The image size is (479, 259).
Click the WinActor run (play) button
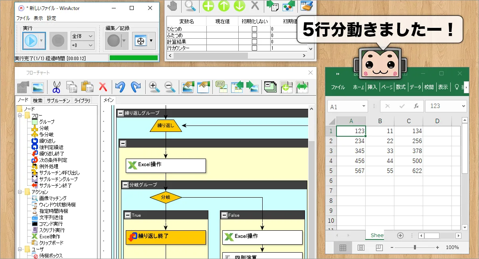[x=30, y=41]
